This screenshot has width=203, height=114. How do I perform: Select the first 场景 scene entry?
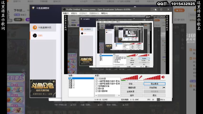(x=81, y=78)
